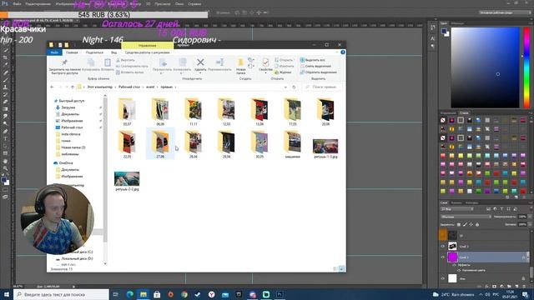Lock all padlock icon in Layers panel
This screenshot has height=300, width=534.
(477, 225)
